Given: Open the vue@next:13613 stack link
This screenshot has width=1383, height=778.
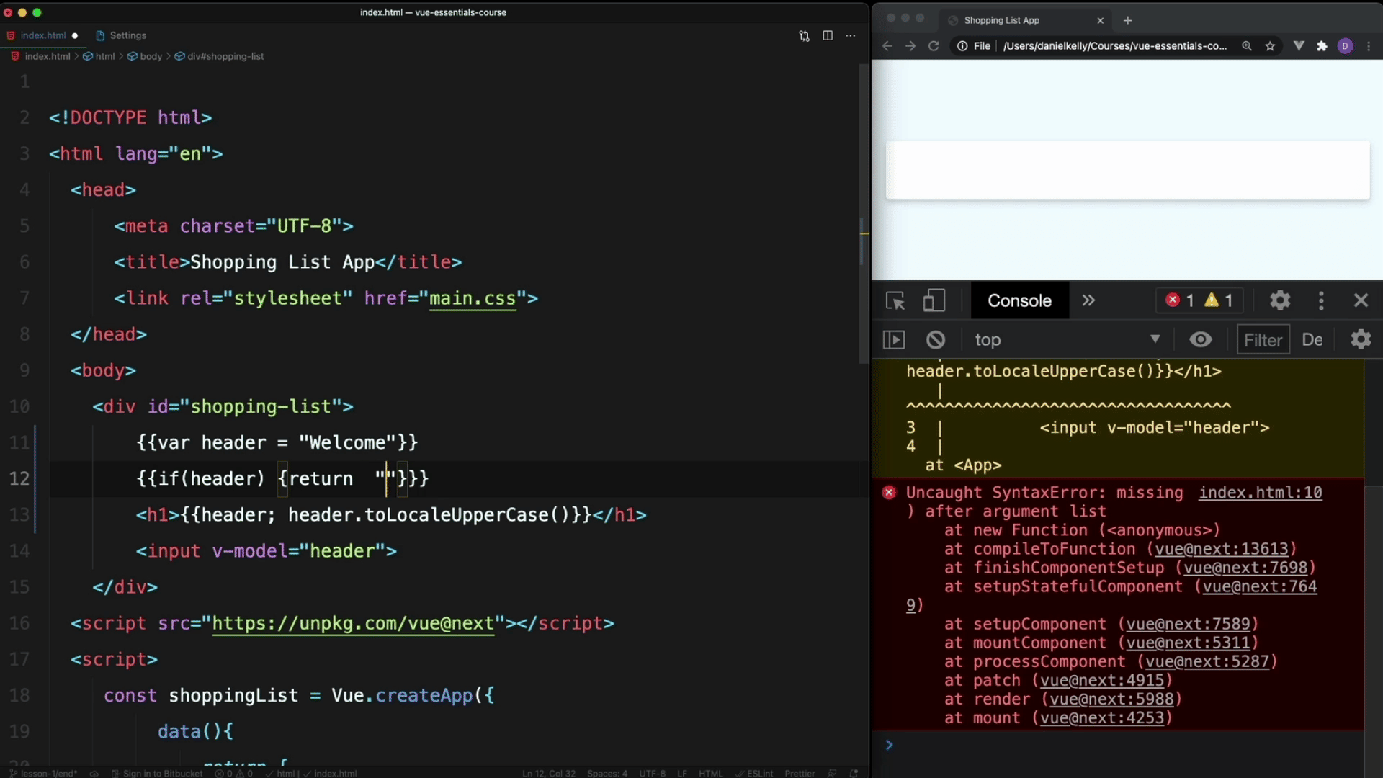Looking at the screenshot, I should point(1221,549).
